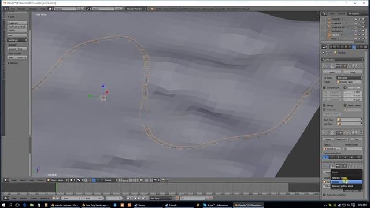The width and height of the screenshot is (370, 208).
Task: Click the Duplicate Linked button
Action: coord(17,27)
